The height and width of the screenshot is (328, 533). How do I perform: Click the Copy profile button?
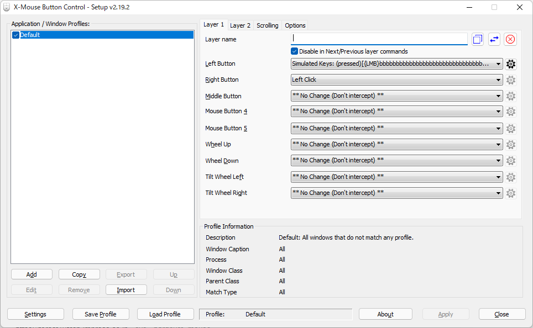click(79, 274)
